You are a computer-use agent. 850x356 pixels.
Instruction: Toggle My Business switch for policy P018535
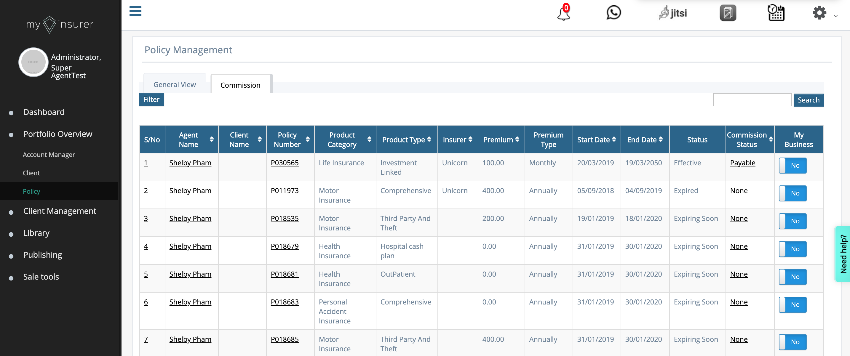point(792,221)
